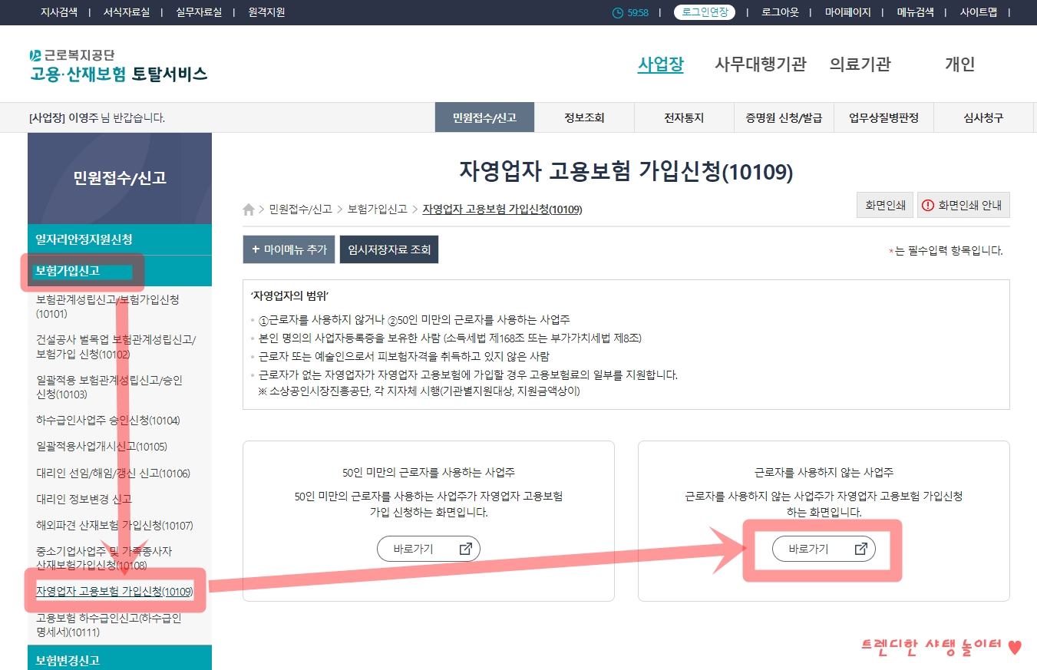The height and width of the screenshot is (670, 1037).
Task: Switch to the 전자통지 tab
Action: (x=684, y=117)
